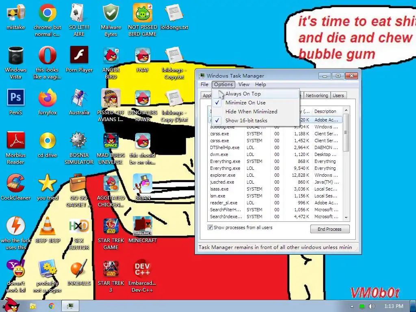
Task: Select Task Manager taskbar button
Action: click(70, 306)
